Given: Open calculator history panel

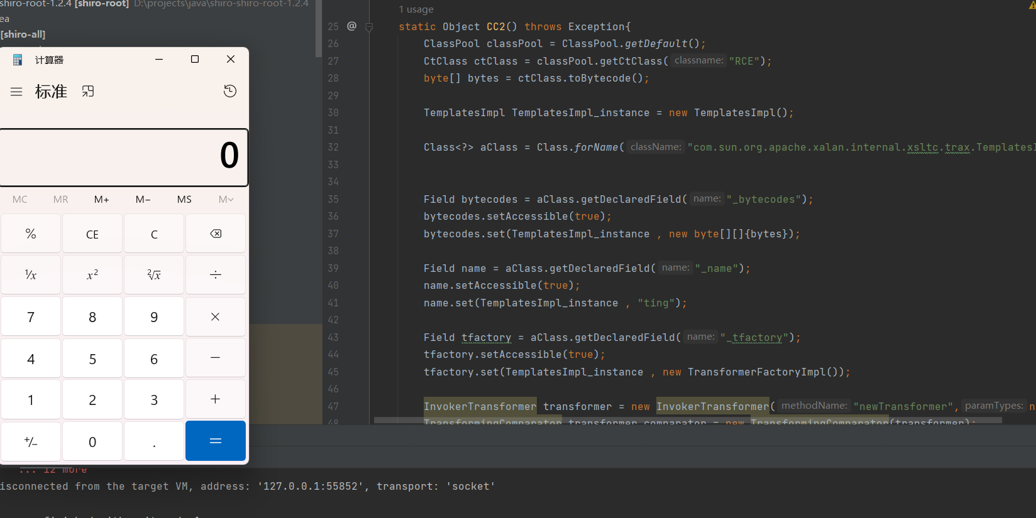Looking at the screenshot, I should [230, 91].
